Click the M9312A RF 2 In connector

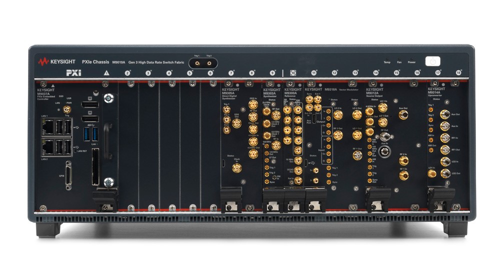(403, 160)
